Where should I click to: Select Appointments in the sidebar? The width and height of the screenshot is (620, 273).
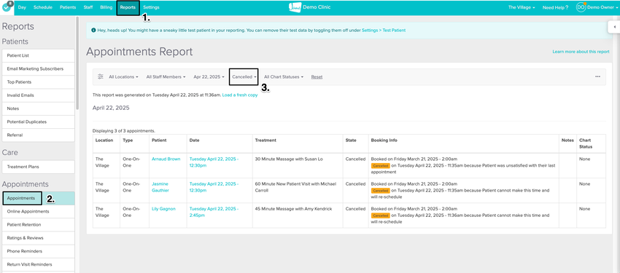[39, 198]
